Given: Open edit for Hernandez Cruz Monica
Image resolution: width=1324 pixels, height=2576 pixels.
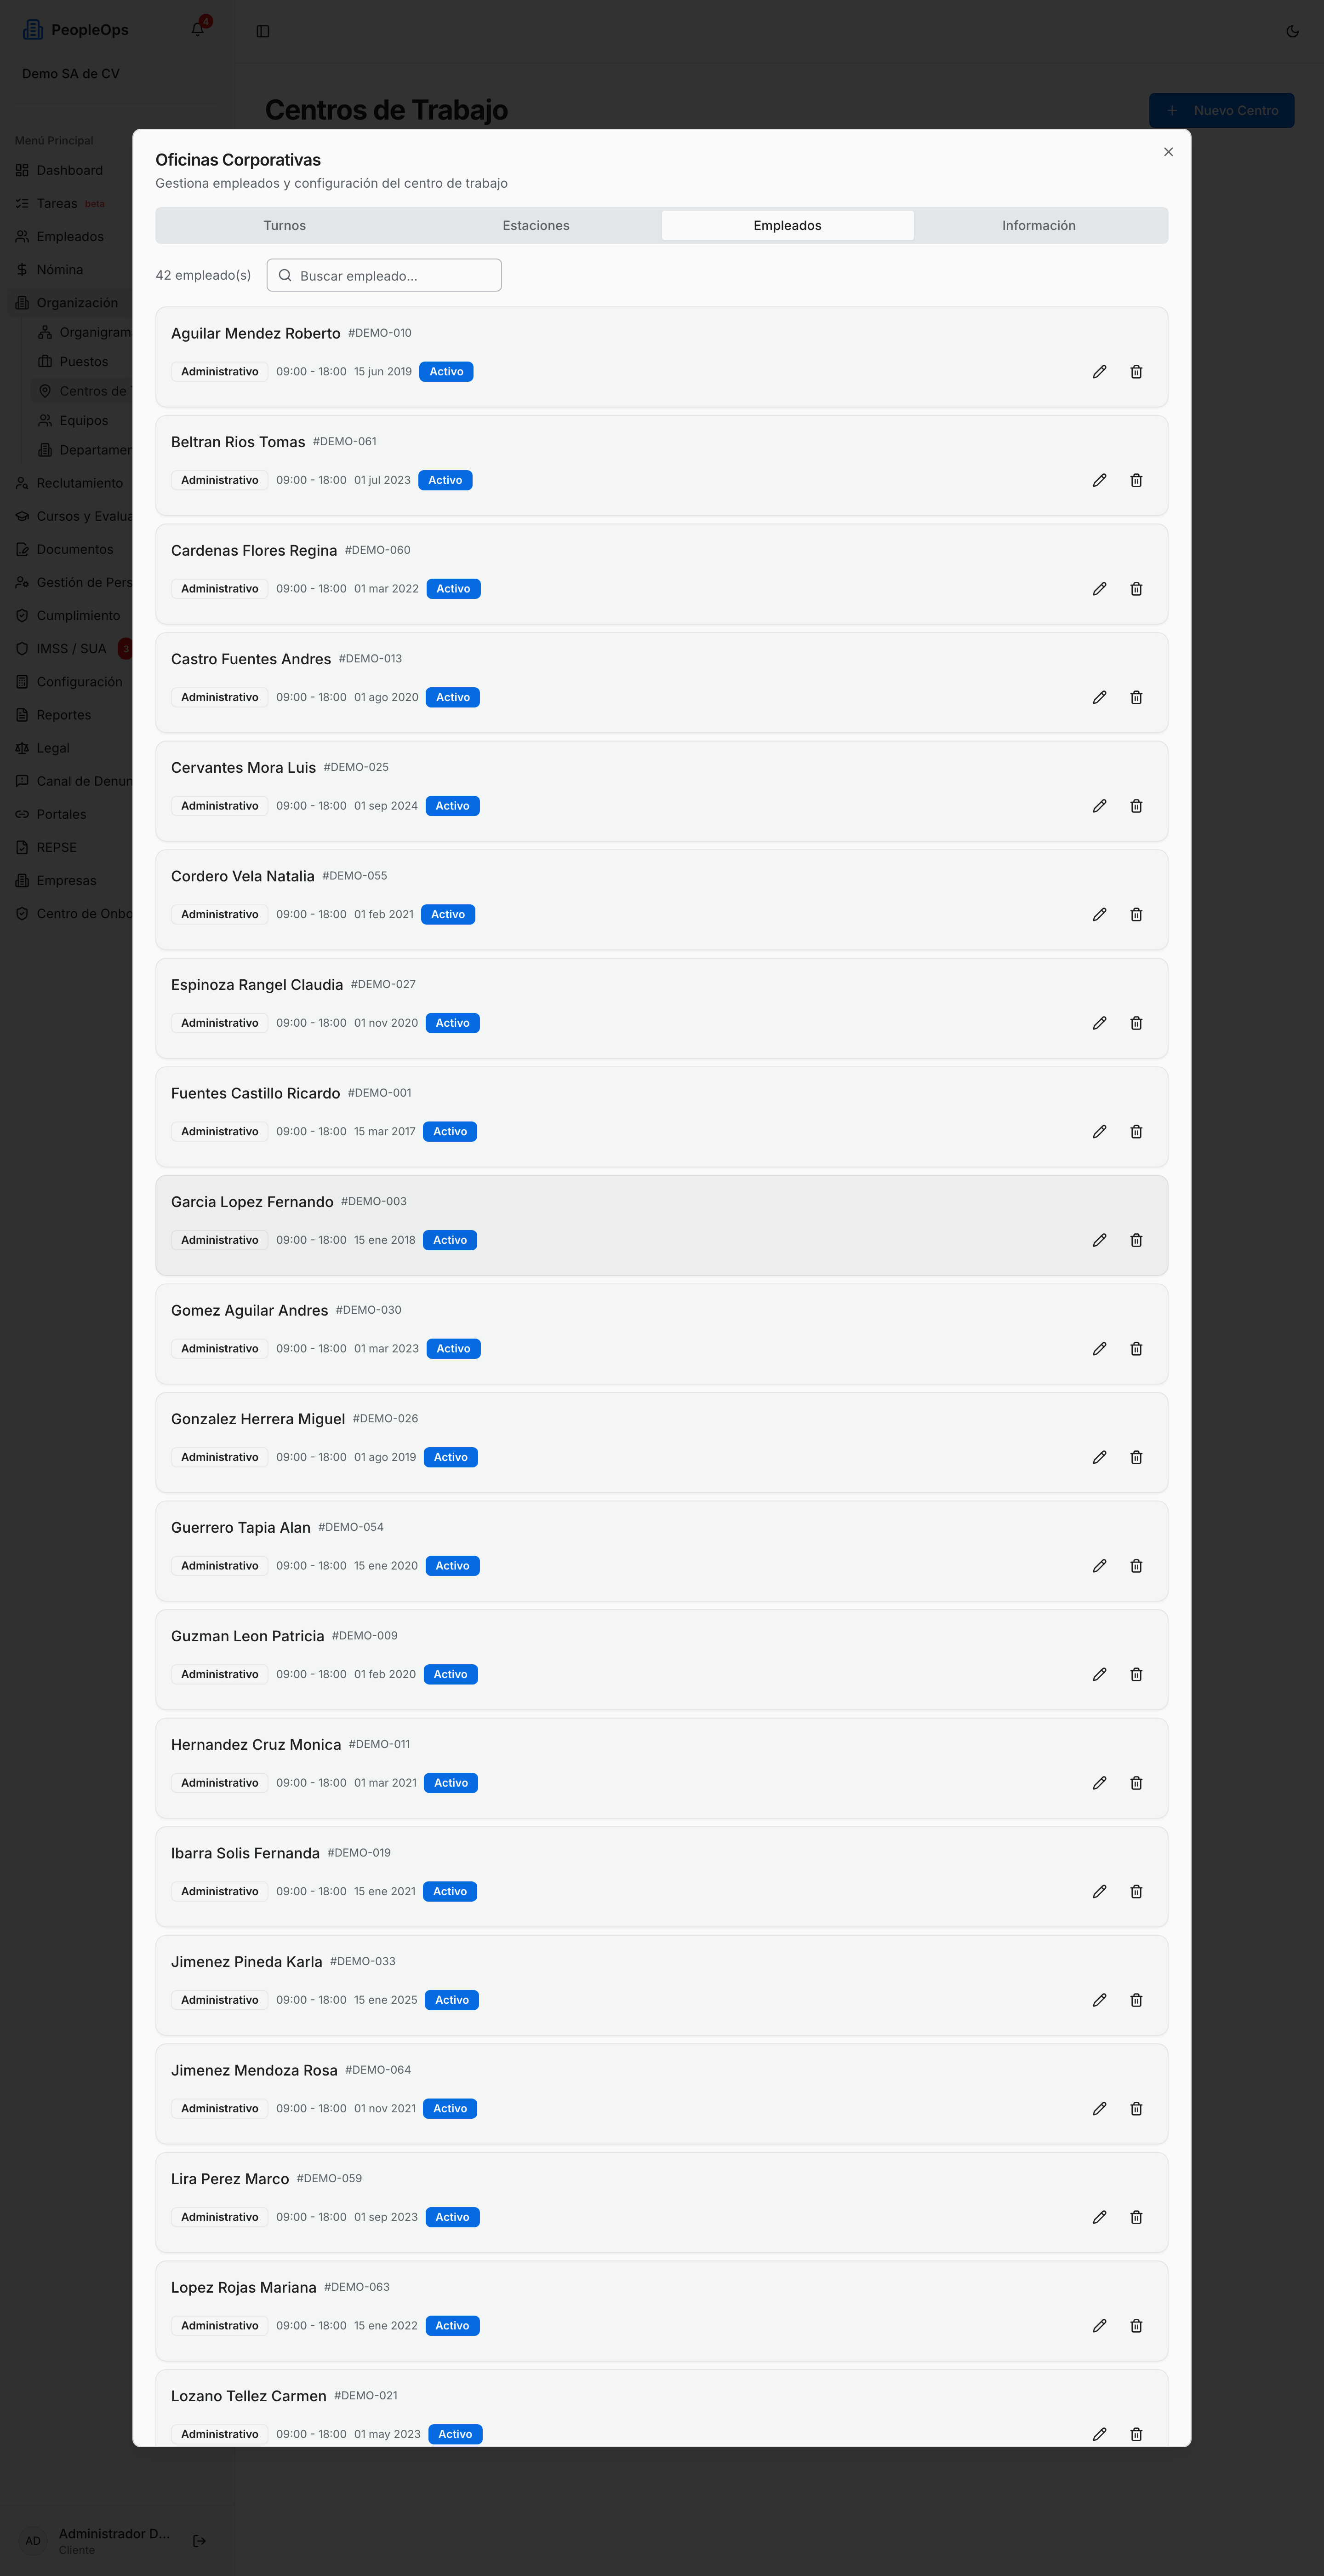Looking at the screenshot, I should (1099, 1783).
